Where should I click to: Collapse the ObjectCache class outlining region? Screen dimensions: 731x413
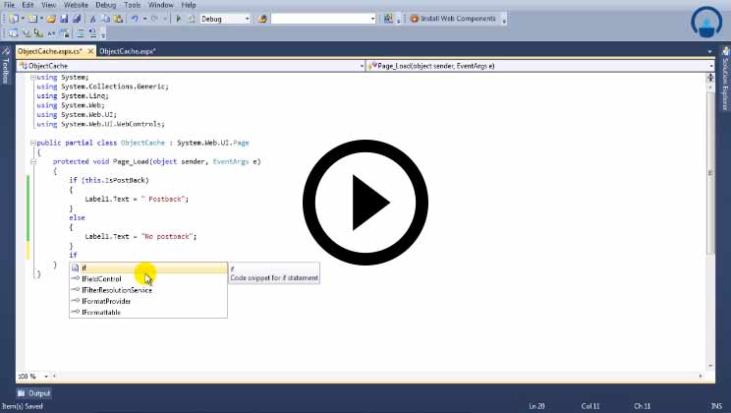click(x=32, y=143)
